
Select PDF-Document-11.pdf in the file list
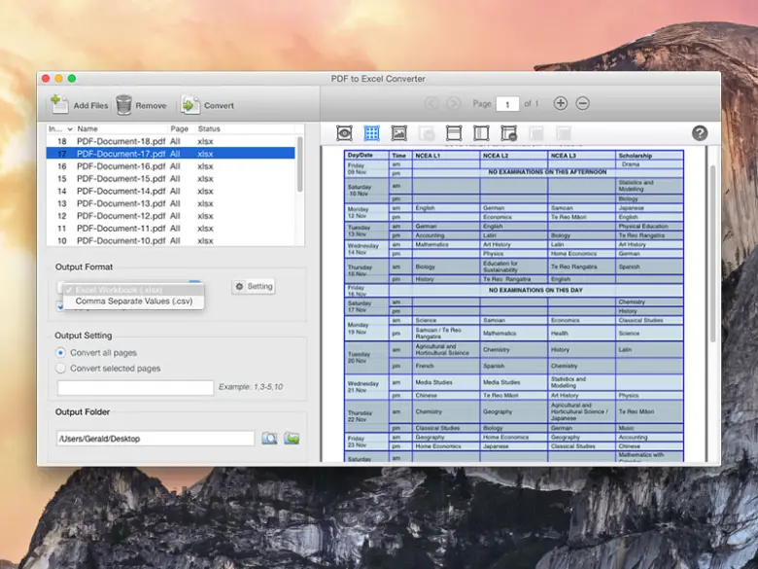(171, 229)
